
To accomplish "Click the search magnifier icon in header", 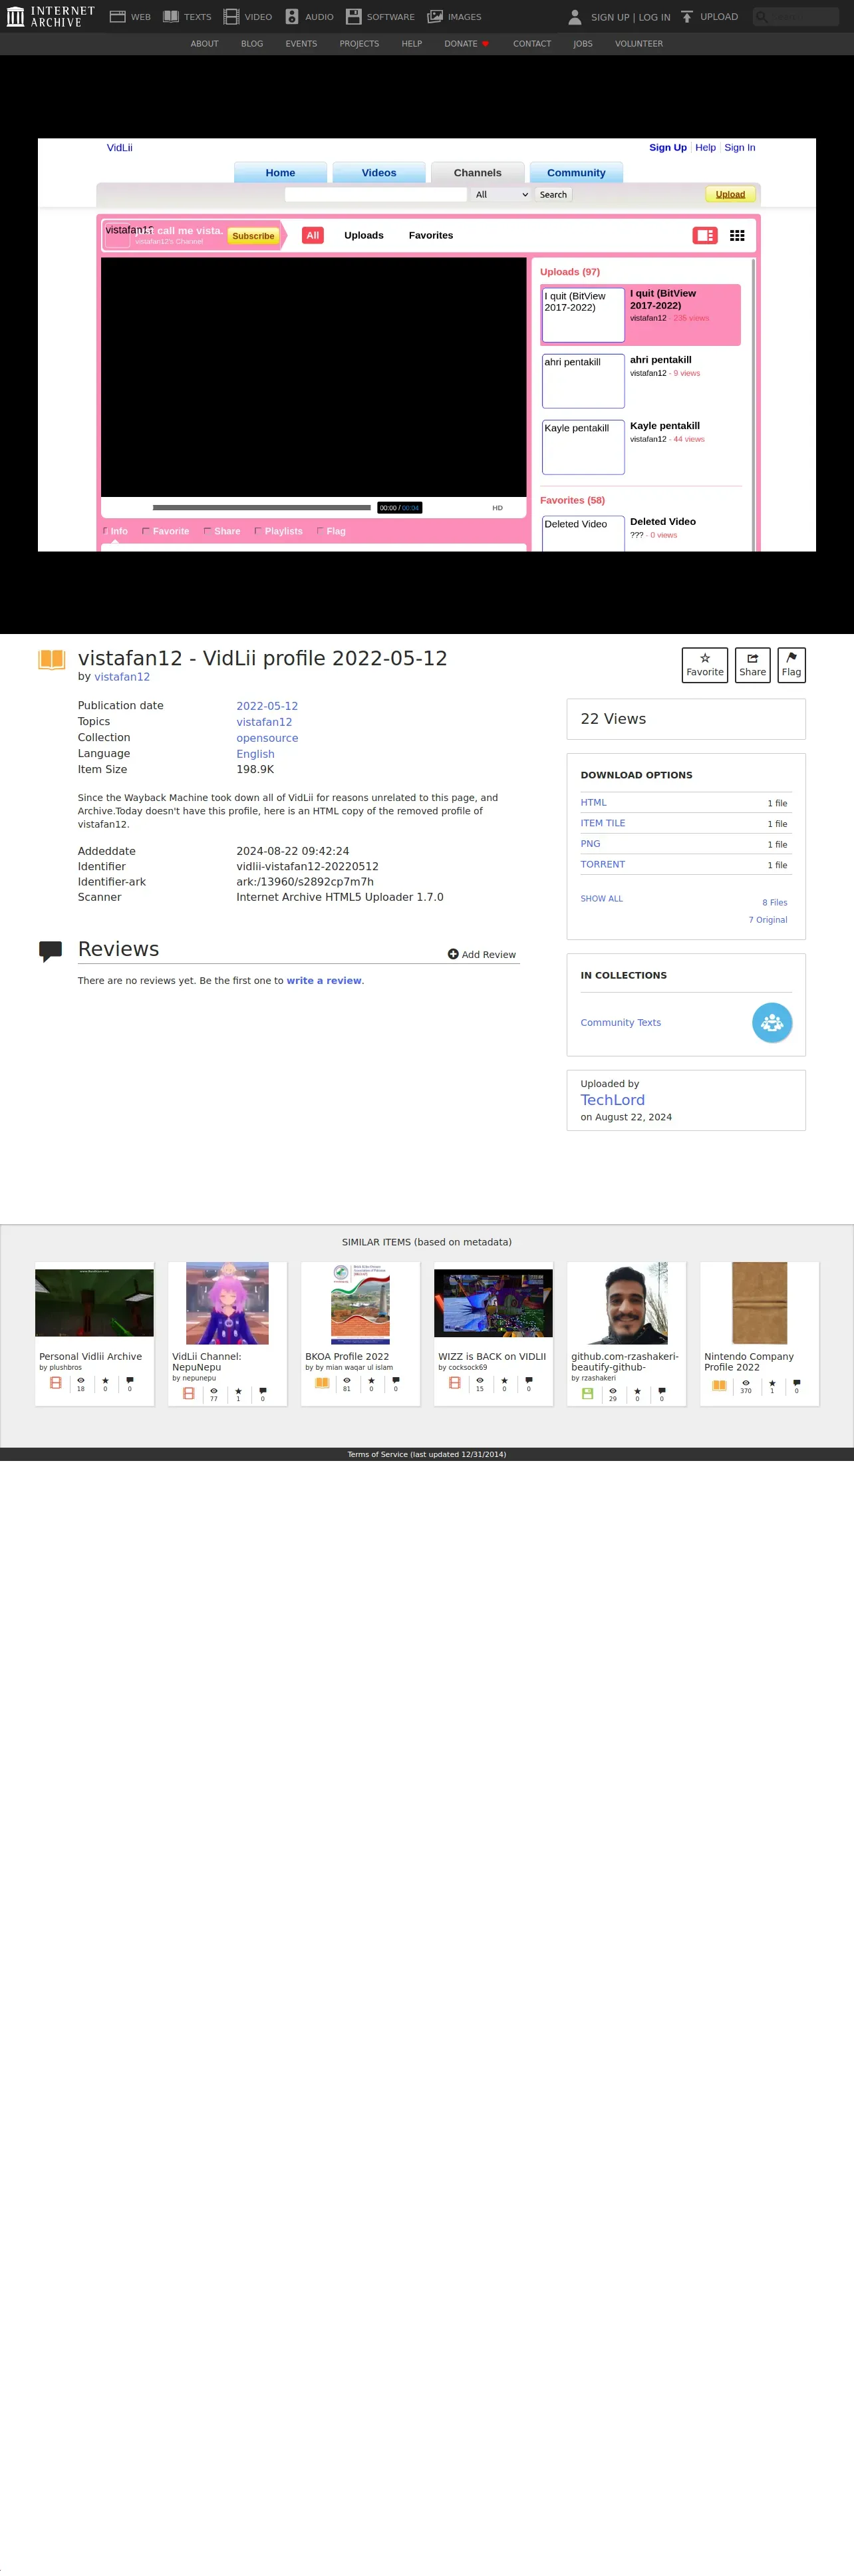I will [x=762, y=17].
